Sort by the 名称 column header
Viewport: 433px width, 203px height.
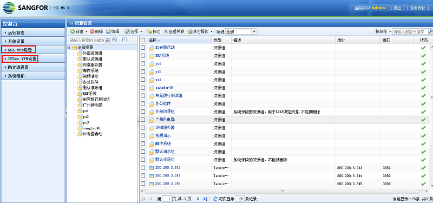pos(179,40)
